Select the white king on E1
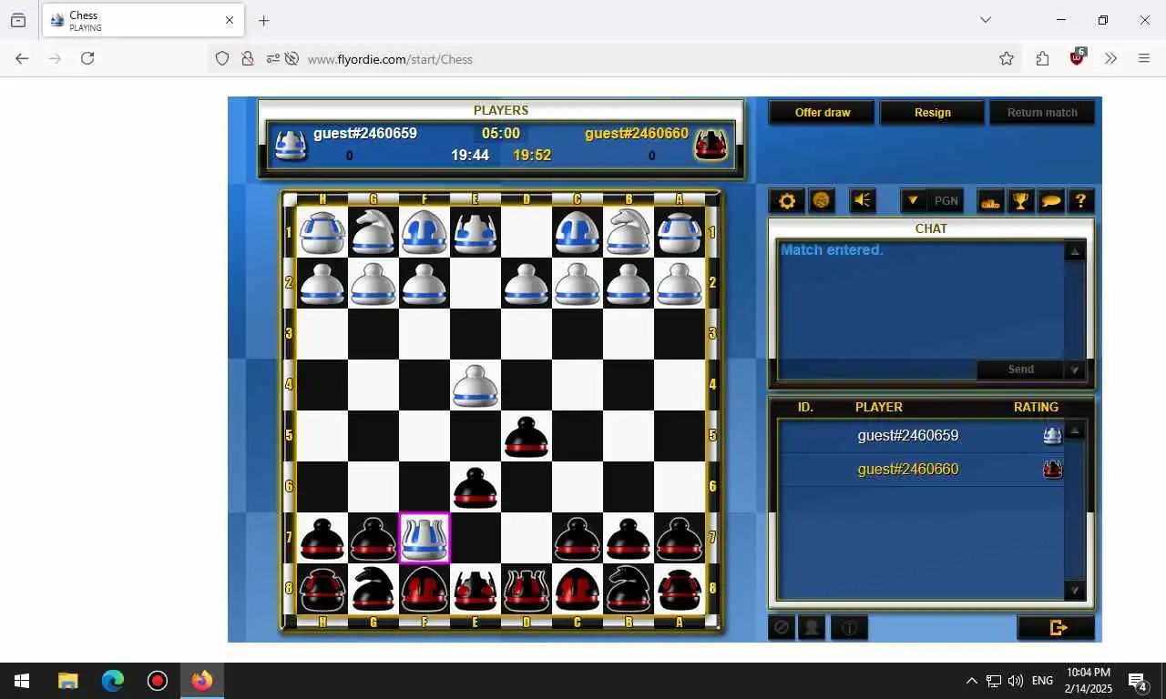1166x699 pixels. 476,232
